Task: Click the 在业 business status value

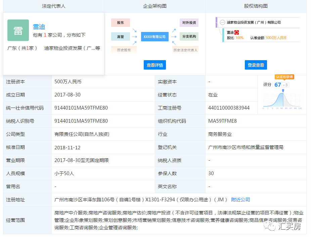Action: [x=213, y=95]
